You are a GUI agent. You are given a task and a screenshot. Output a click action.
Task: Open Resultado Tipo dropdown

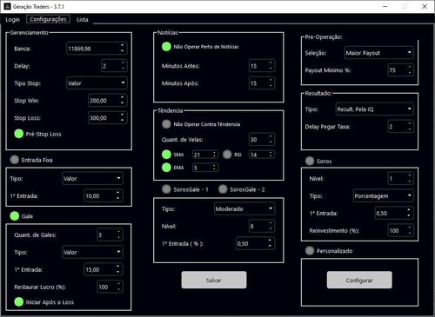tap(374, 109)
